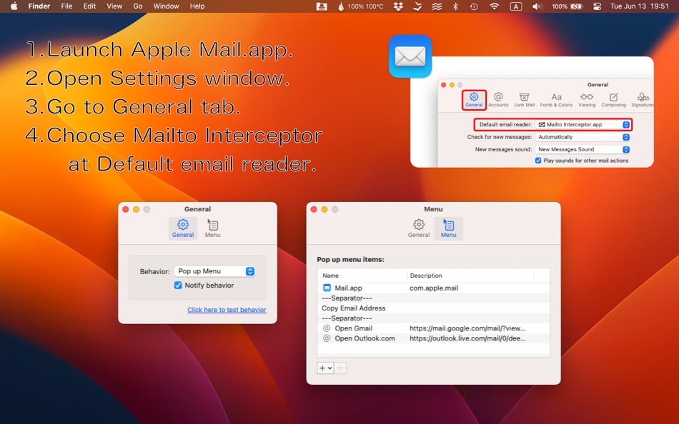Select the second ---Separator--- row below Copy Email Address
Screen dimensions: 679x424
pyautogui.click(x=433, y=318)
